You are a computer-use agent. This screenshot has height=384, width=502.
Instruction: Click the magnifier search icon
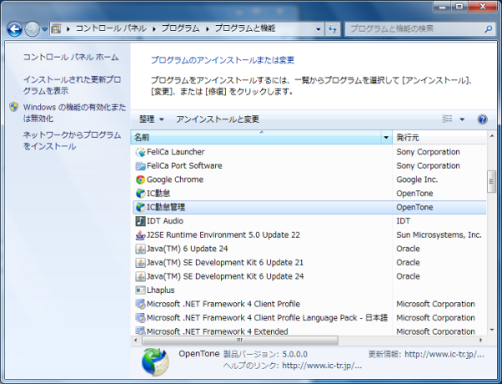489,29
